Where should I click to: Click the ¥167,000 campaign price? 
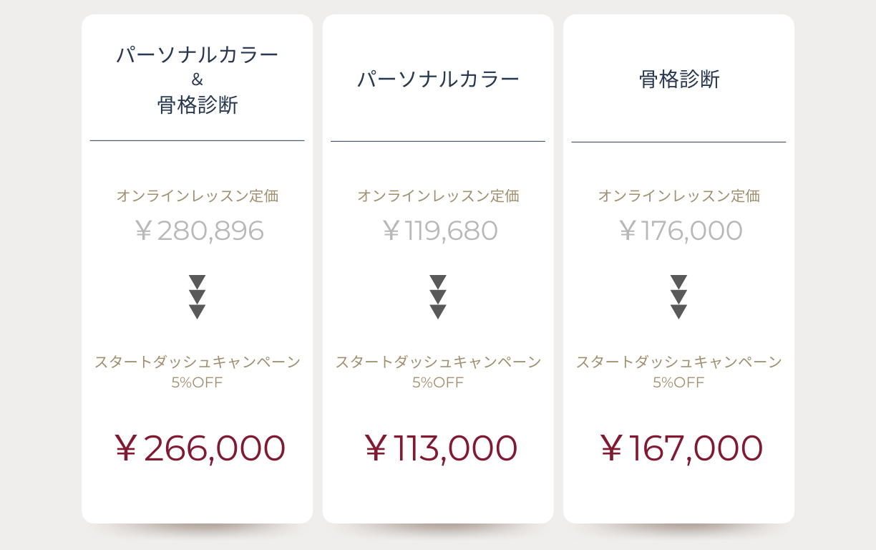pos(681,448)
